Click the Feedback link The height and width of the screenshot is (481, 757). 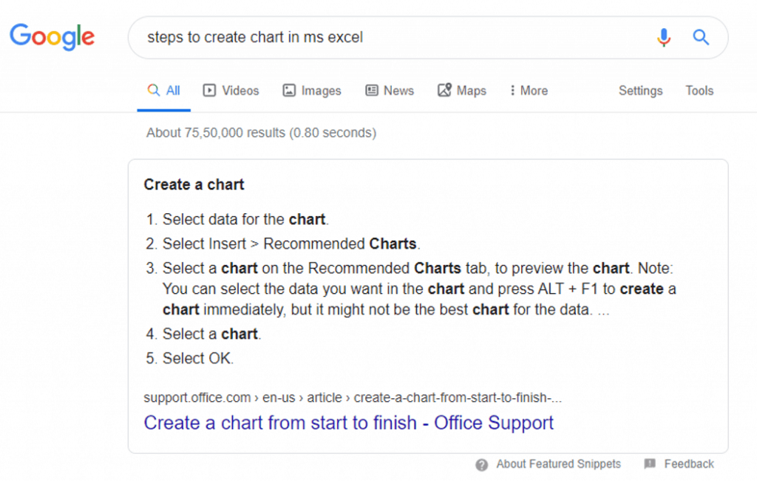(689, 464)
